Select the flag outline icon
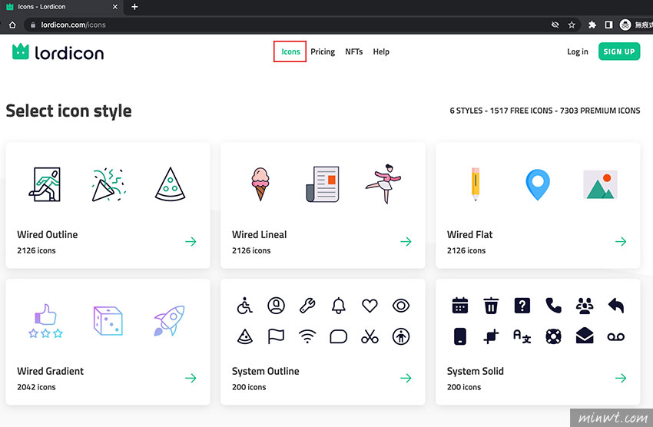This screenshot has height=427, width=653. (276, 336)
